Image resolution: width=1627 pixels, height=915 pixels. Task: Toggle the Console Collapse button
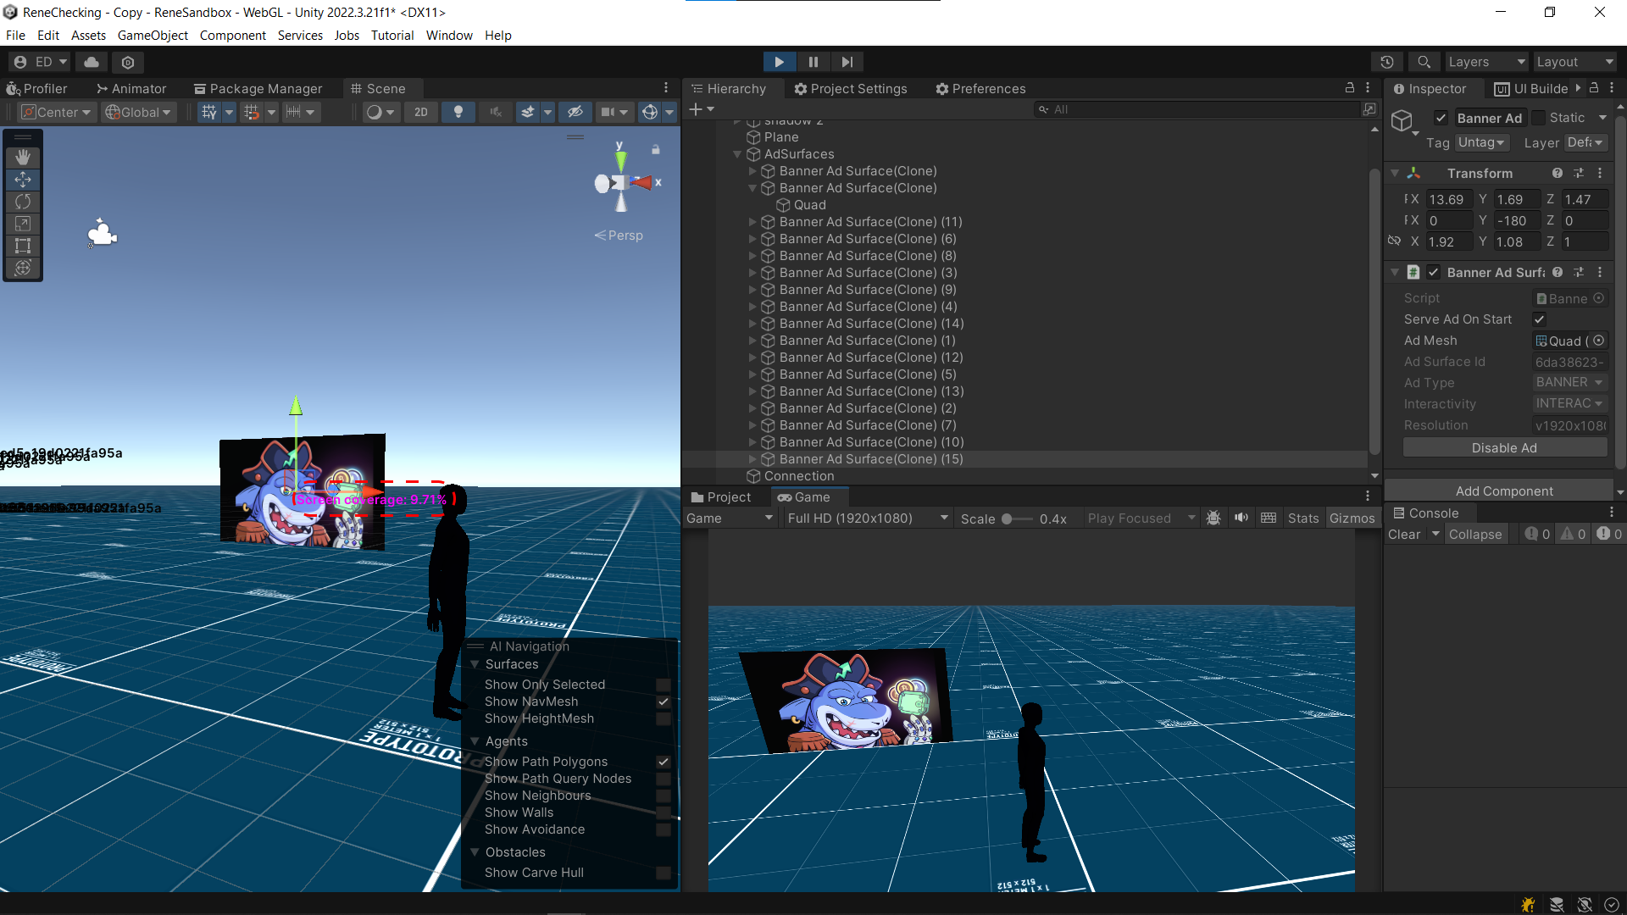coord(1475,534)
